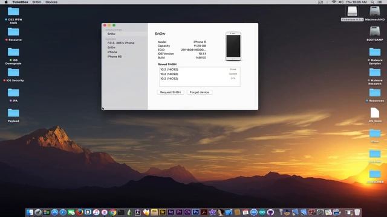Select F.C.E. 365's iPhone in sidebar

tap(121, 43)
